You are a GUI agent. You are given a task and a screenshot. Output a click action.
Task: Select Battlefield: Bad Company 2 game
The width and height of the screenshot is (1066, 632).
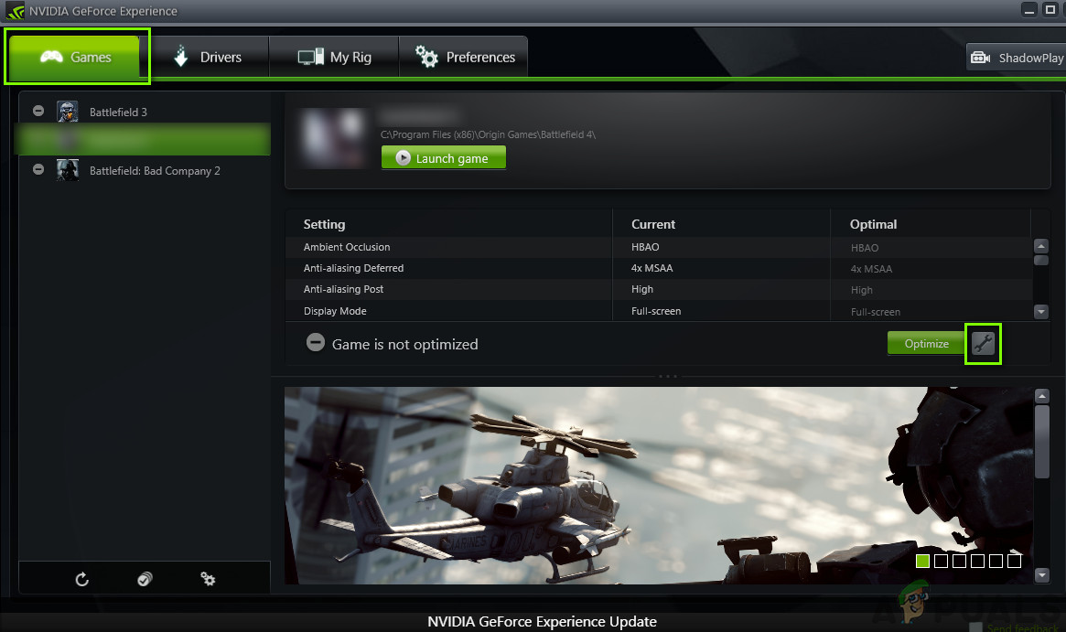pos(143,170)
